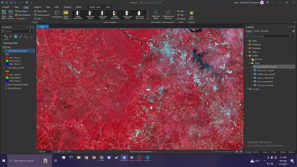
Task: Expand the Toolboxes node in Catalog
Action: click(247, 45)
